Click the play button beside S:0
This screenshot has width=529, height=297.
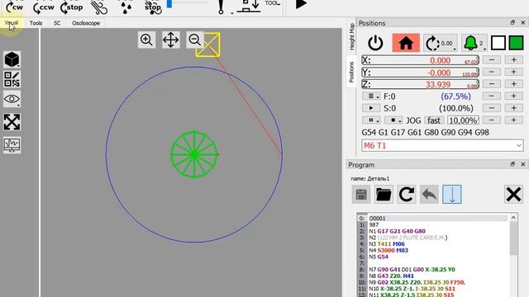pyautogui.click(x=371, y=108)
